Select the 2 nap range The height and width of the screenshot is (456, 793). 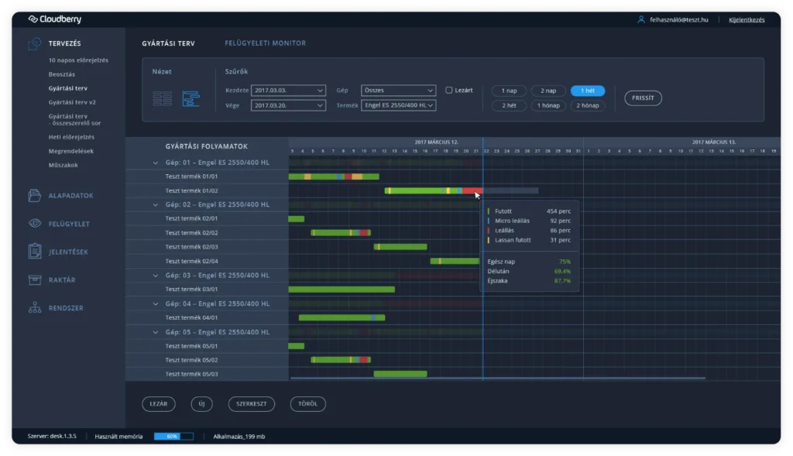click(x=548, y=91)
